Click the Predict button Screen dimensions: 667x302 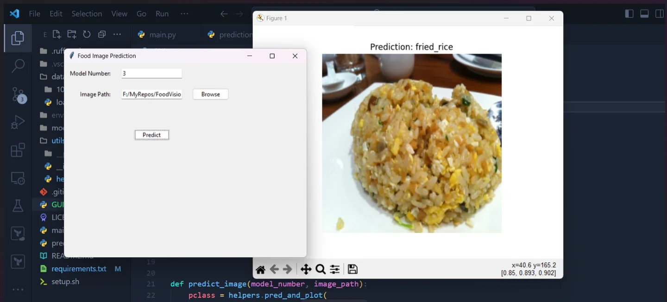[152, 135]
